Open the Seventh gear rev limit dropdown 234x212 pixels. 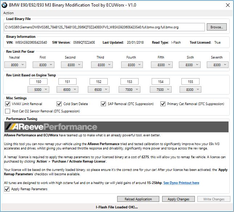[x=218, y=65]
